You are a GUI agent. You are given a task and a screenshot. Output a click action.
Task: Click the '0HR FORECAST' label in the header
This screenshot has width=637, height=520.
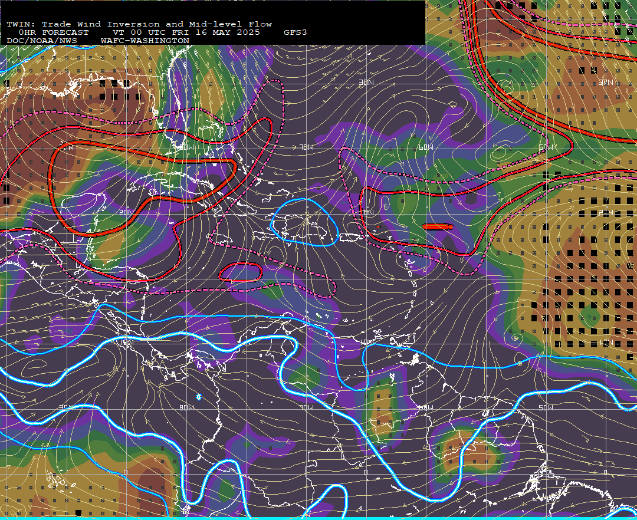(x=54, y=32)
